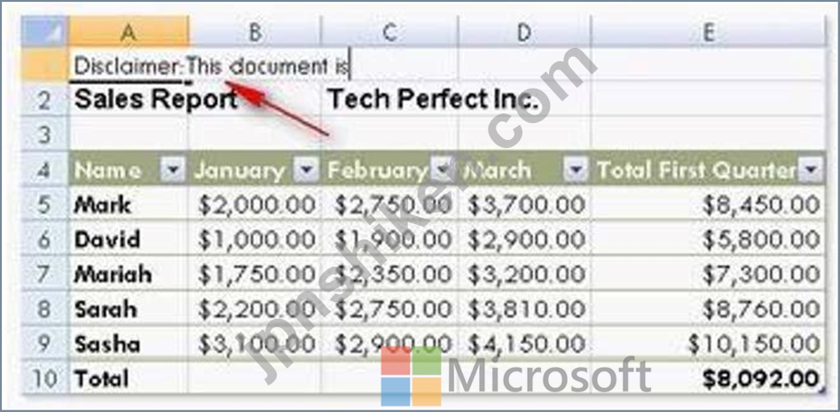This screenshot has height=412, width=840.
Task: Select David's January $1,000.00 cell
Action: [x=255, y=238]
